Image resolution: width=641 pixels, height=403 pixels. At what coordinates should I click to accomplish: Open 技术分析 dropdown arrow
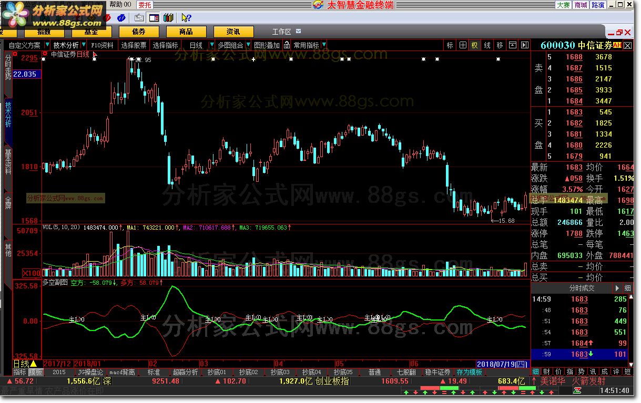click(x=84, y=45)
